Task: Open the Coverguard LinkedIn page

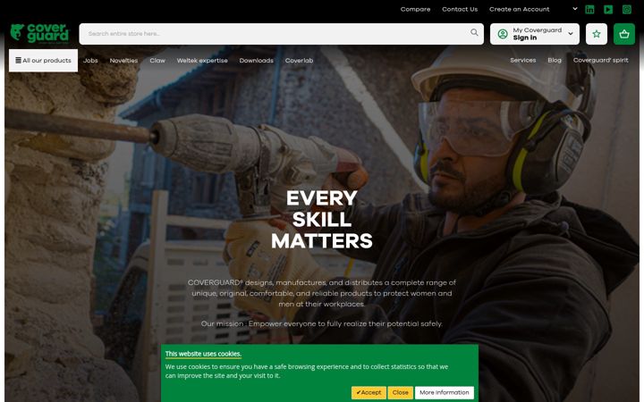Action: (x=589, y=10)
